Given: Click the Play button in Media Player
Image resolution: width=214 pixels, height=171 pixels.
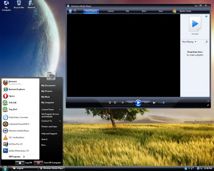Looking at the screenshot, I should [138, 103].
